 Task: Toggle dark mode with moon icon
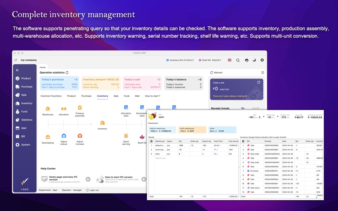[x=254, y=60]
